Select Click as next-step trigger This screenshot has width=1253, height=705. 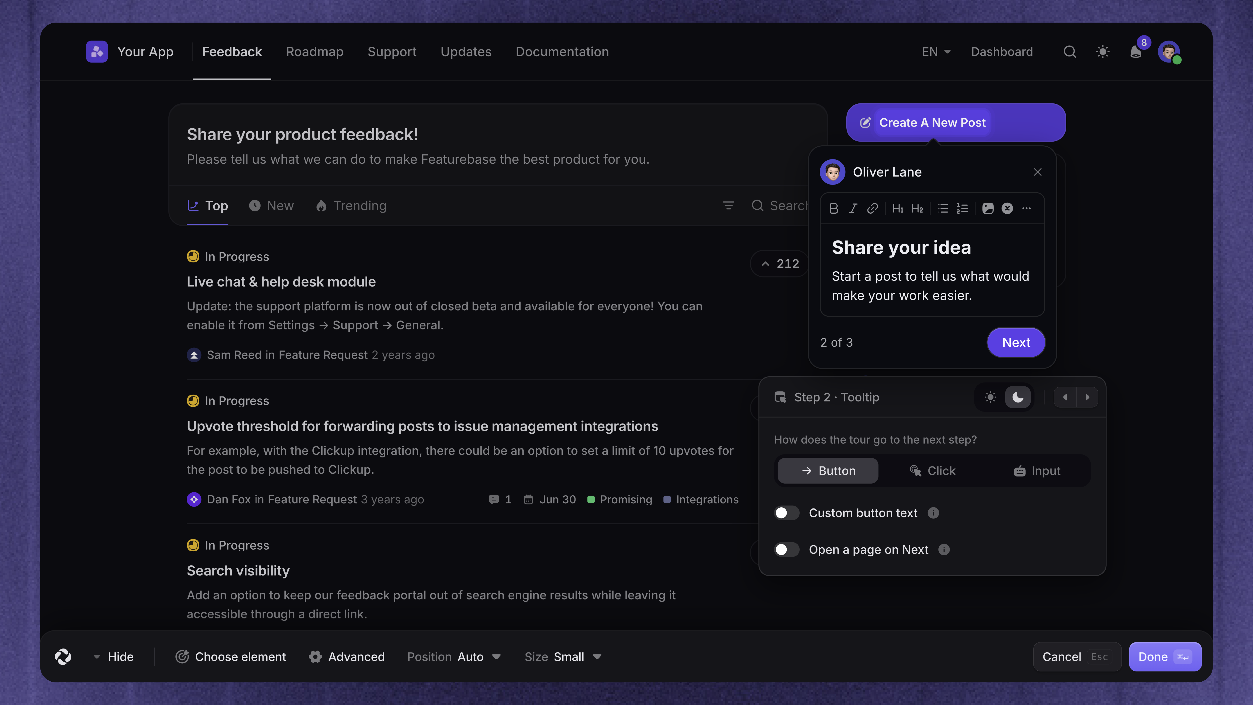point(932,471)
